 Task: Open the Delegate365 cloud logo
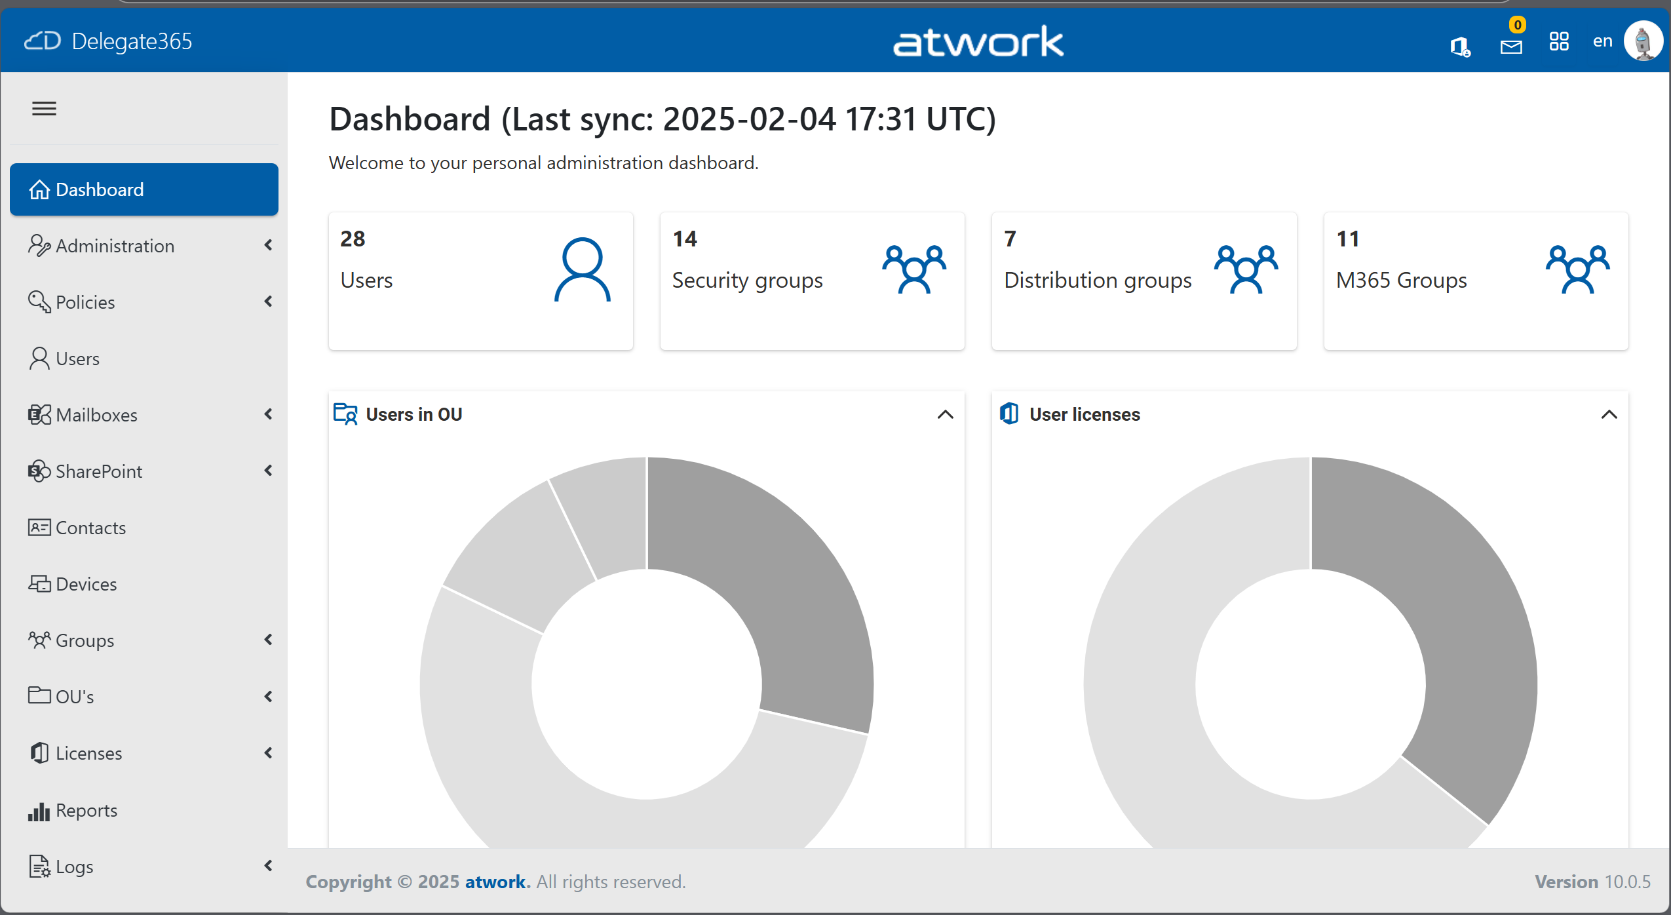point(43,41)
